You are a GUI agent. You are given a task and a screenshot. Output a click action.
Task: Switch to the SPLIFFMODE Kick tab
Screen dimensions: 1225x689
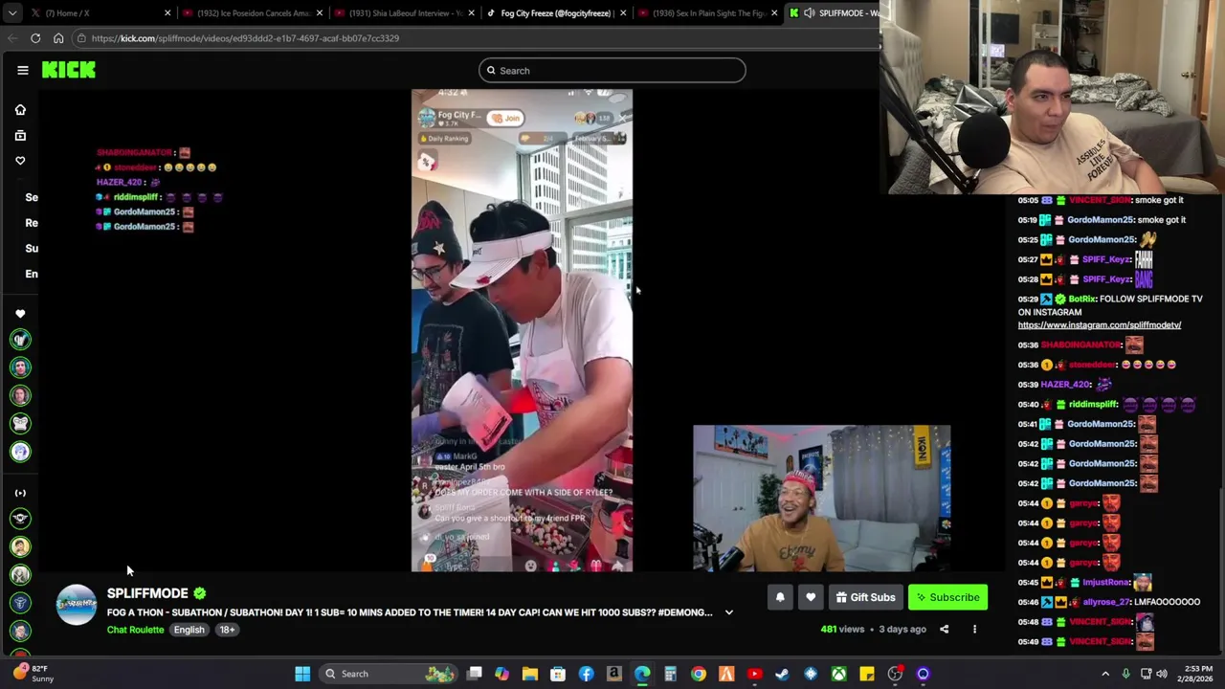click(x=833, y=13)
